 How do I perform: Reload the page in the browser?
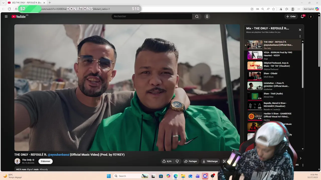point(9,9)
